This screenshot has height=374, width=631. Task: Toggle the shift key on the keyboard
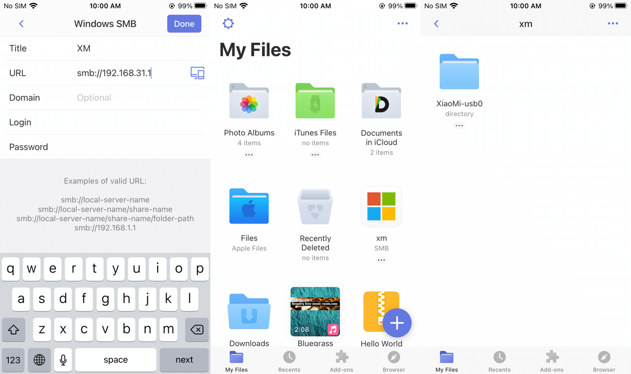[14, 330]
